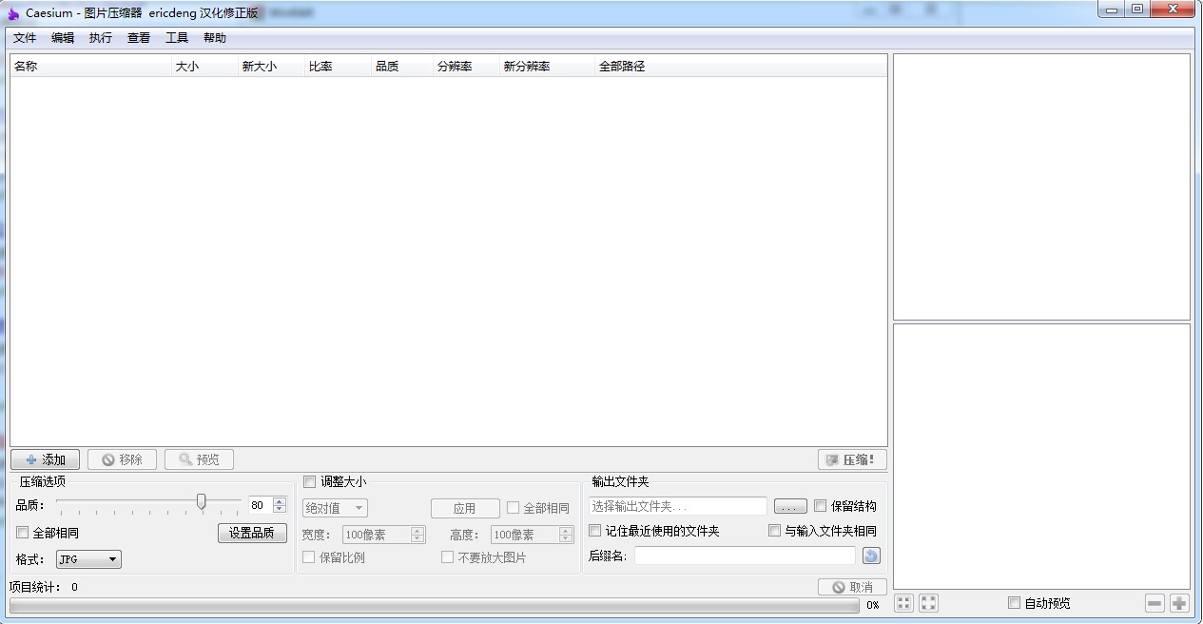Open the JPG format dropdown
Image resolution: width=1203 pixels, height=624 pixels.
tap(88, 559)
